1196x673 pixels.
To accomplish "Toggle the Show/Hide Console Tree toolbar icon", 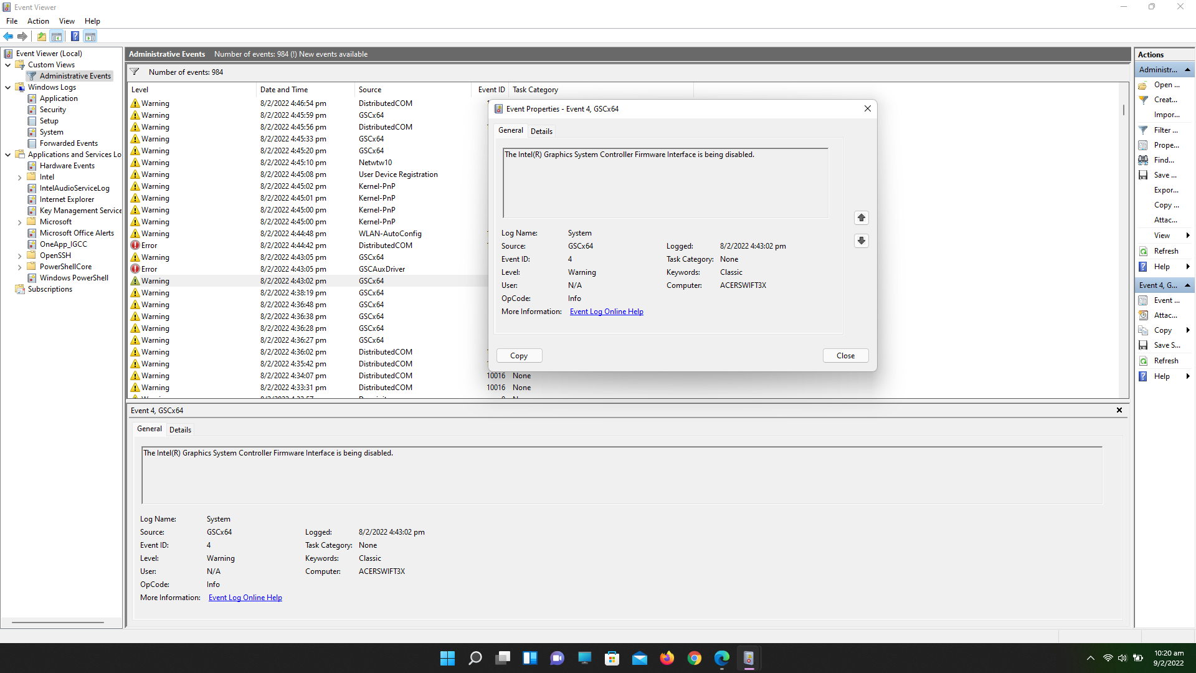I will point(57,36).
